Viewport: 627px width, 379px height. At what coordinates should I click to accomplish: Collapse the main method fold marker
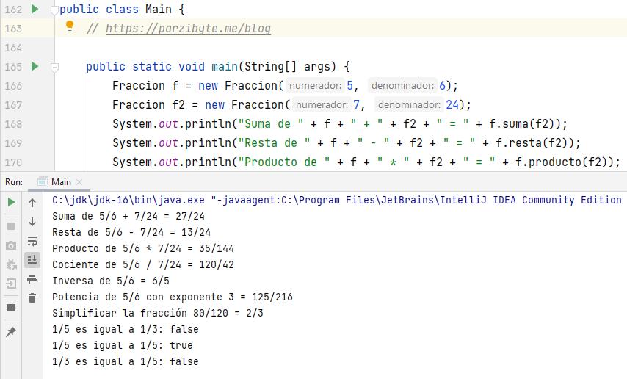(54, 67)
